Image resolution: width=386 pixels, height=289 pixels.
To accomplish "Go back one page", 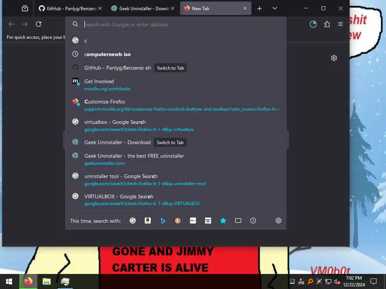I will click(11, 24).
